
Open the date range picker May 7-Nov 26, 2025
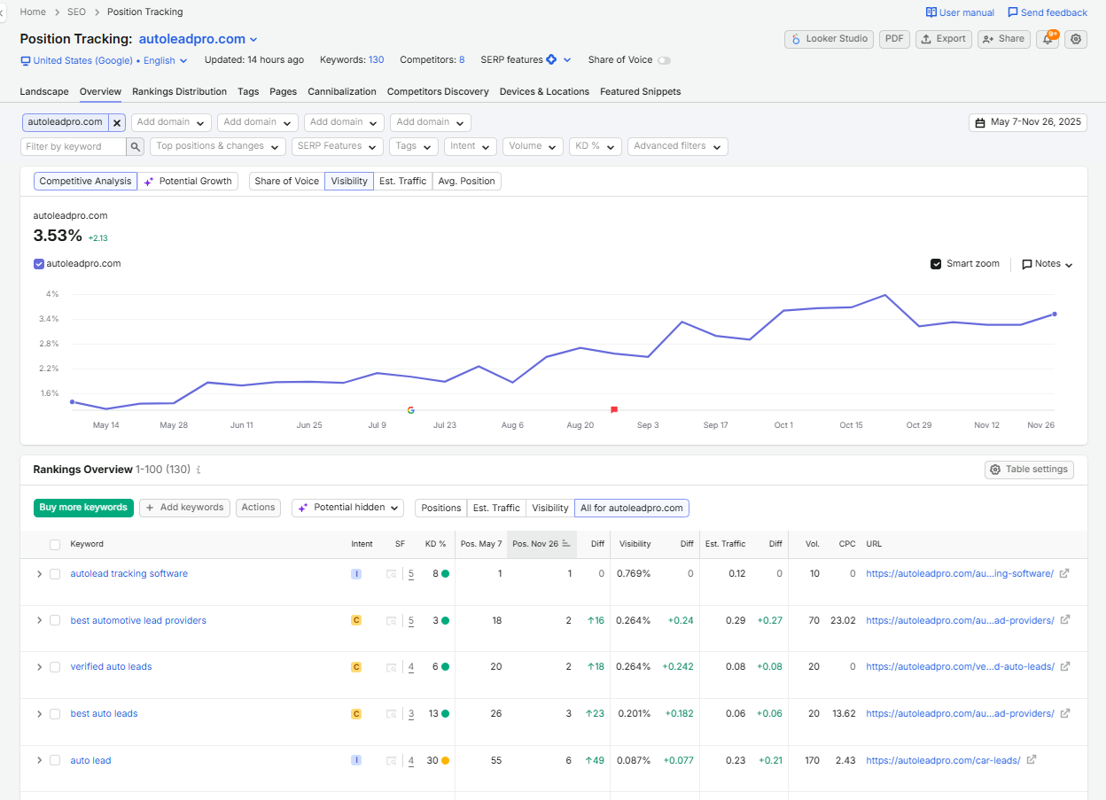pyautogui.click(x=1028, y=122)
